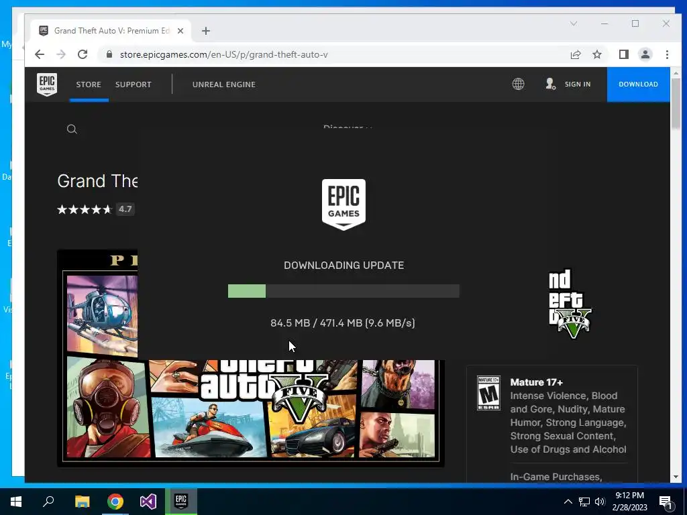Open Visual Studio from the taskbar

point(148,502)
